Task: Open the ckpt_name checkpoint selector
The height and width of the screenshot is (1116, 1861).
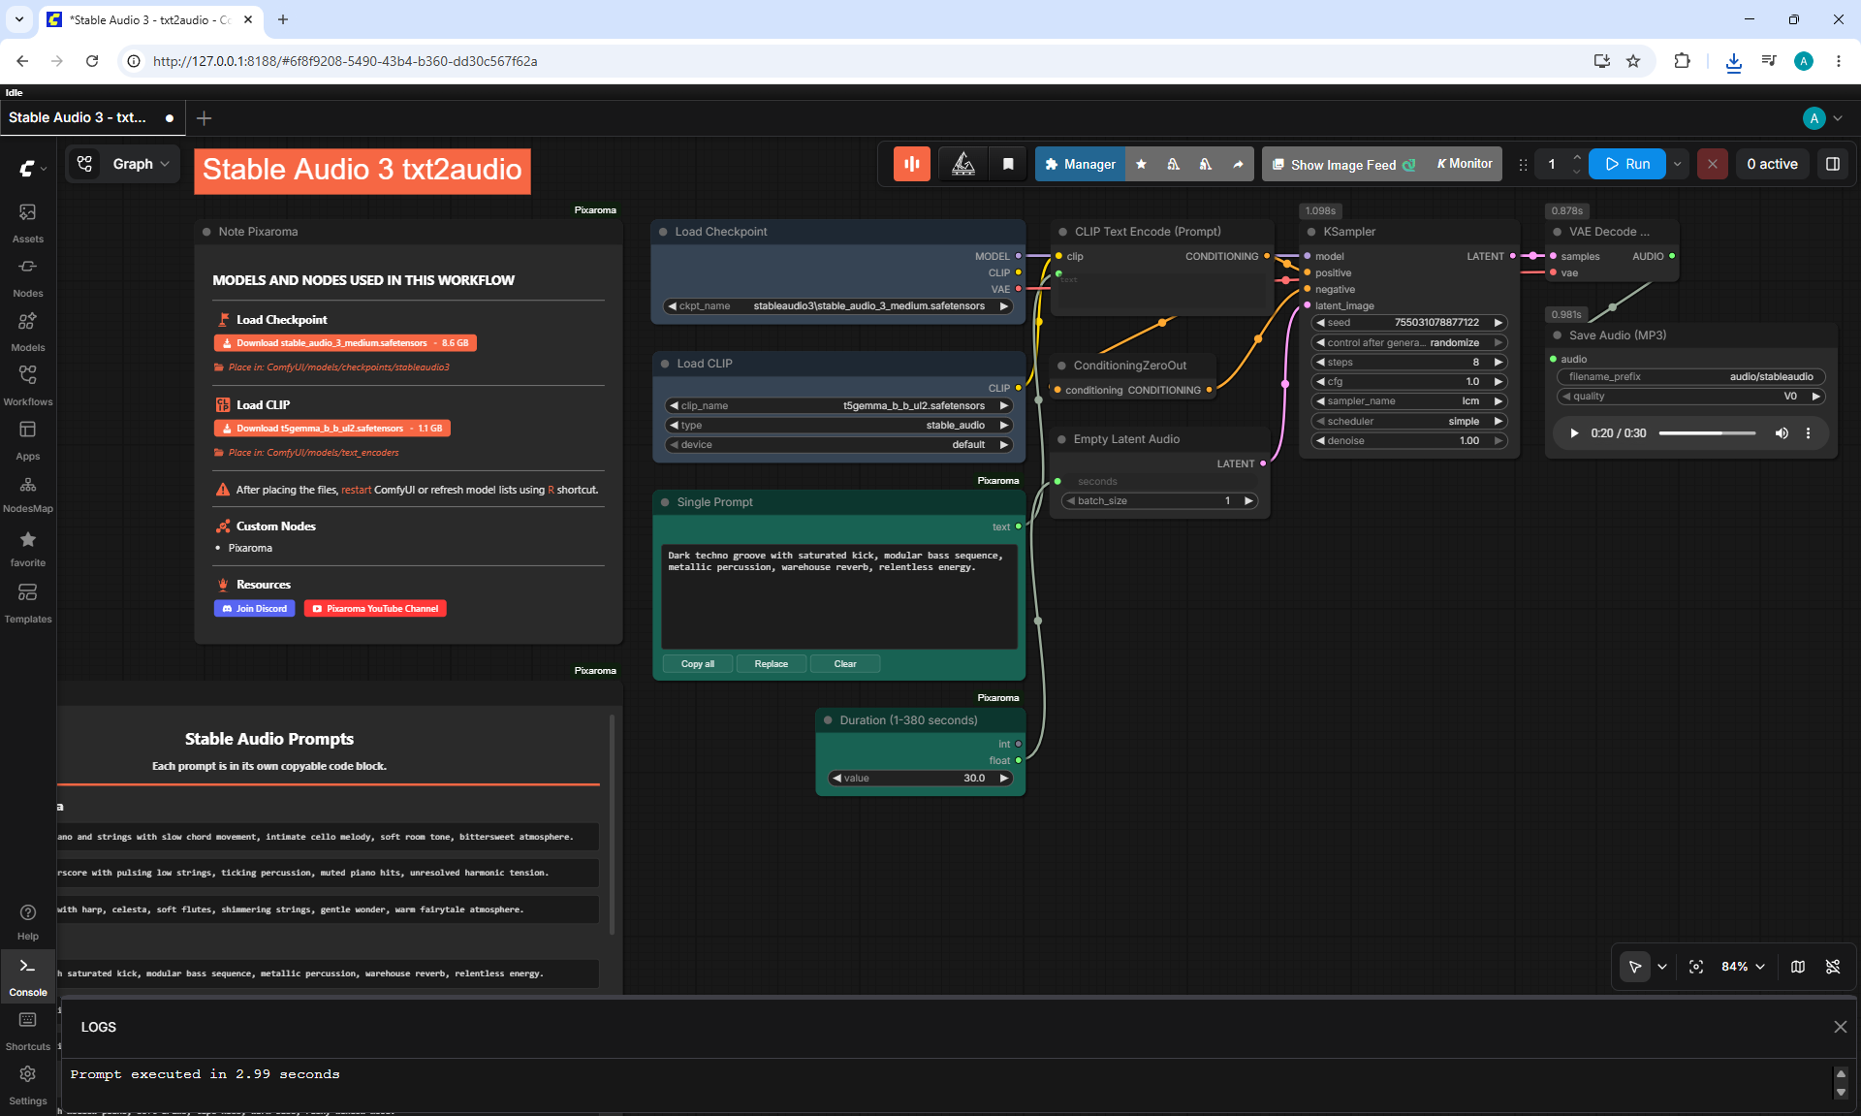Action: [x=838, y=306]
